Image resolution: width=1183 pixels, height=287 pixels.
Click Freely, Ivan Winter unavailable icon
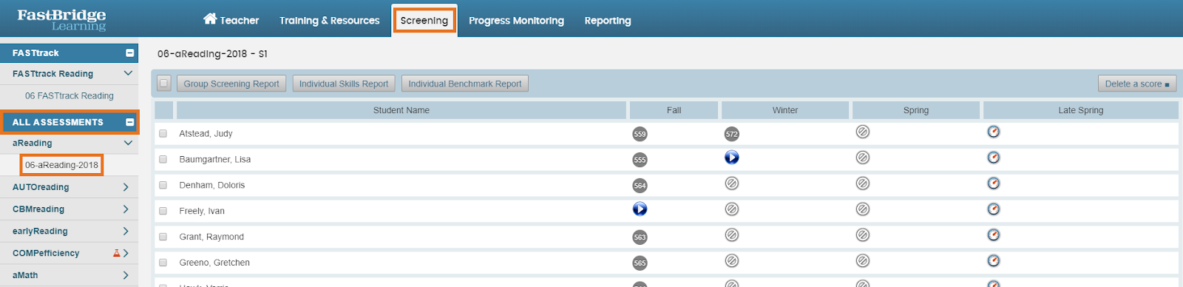click(732, 209)
